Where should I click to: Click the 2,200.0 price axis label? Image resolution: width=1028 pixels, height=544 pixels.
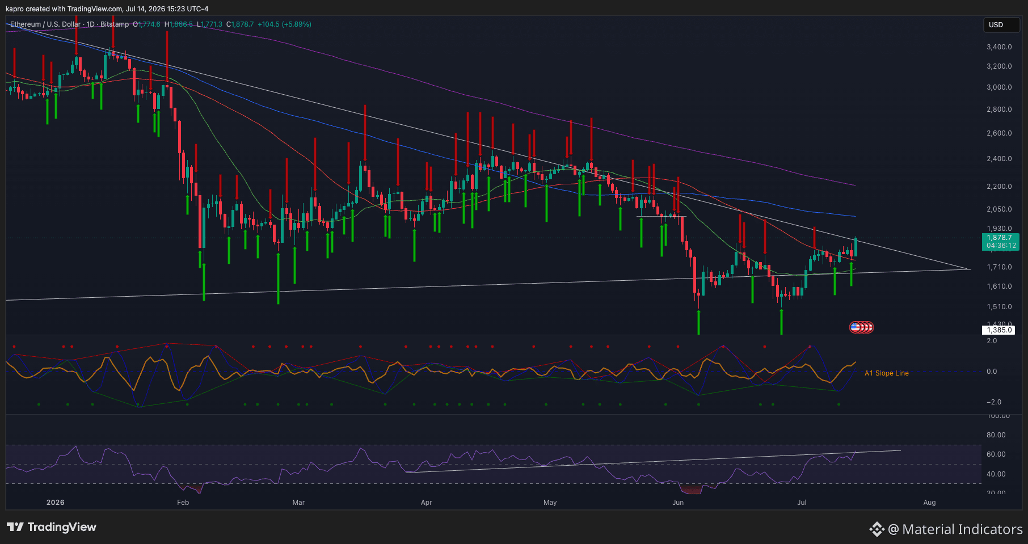999,187
